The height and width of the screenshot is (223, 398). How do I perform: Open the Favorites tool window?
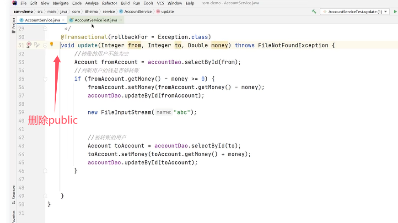(x=13, y=217)
